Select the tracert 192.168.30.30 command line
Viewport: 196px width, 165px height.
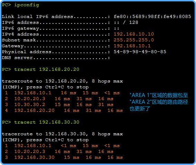(x=41, y=122)
